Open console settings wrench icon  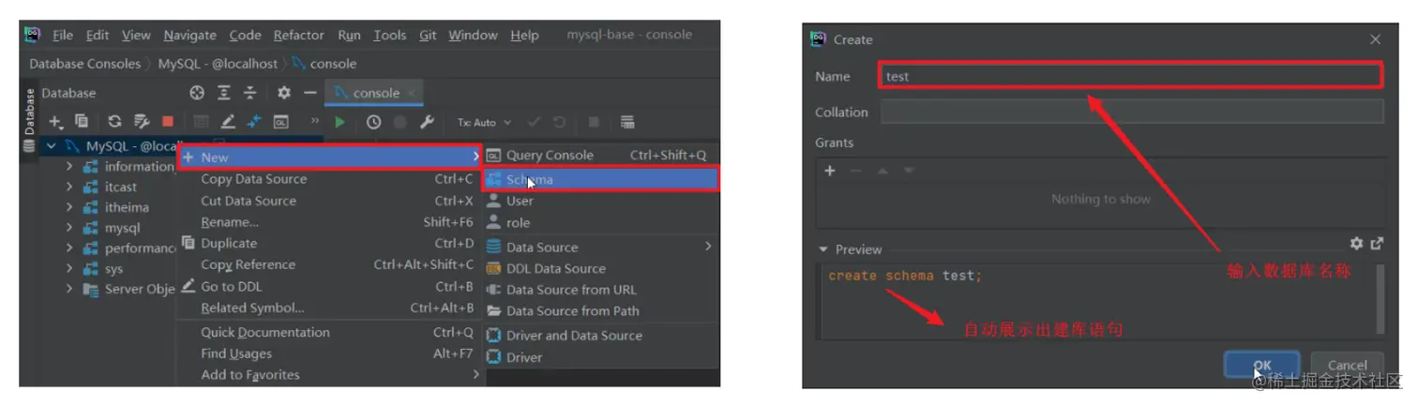(x=427, y=122)
